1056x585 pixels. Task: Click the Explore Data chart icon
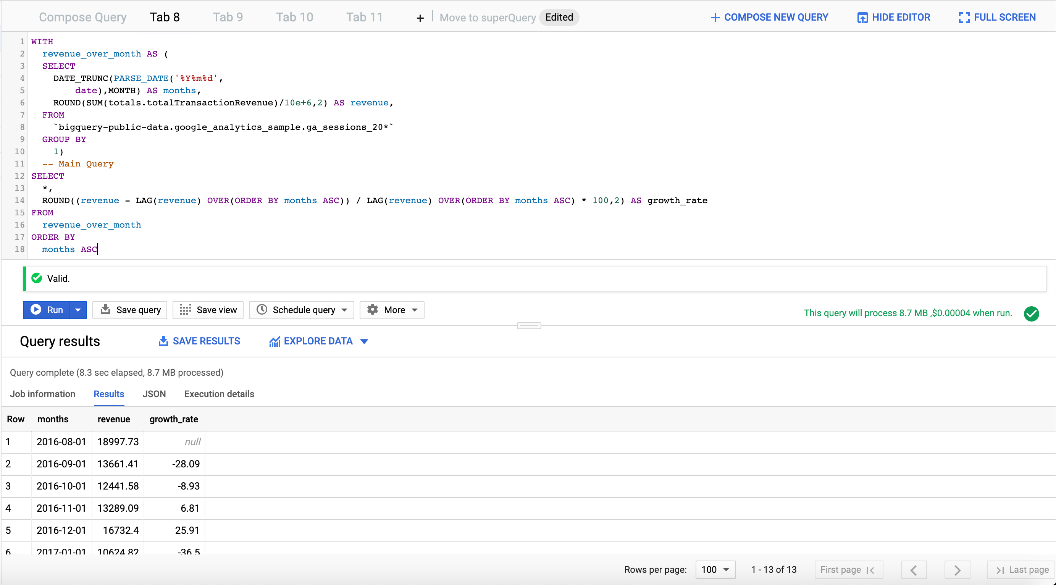274,341
